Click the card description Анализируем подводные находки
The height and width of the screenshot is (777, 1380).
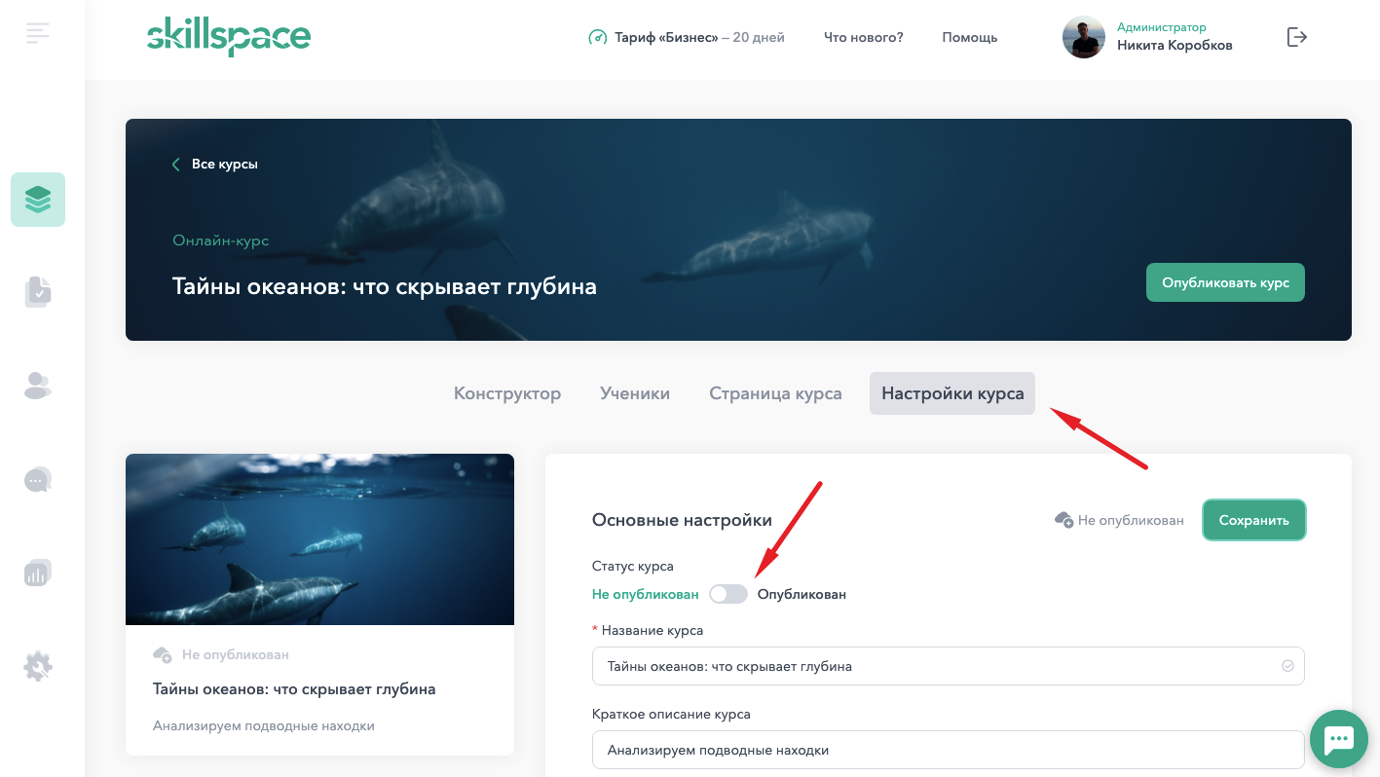tap(264, 725)
